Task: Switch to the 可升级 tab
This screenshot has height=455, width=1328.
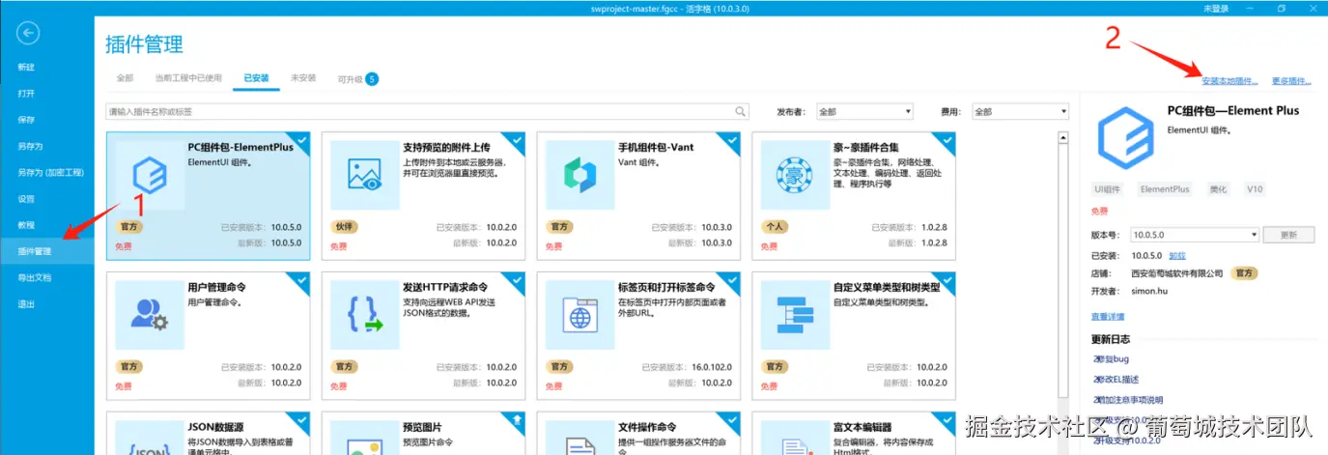Action: 350,78
